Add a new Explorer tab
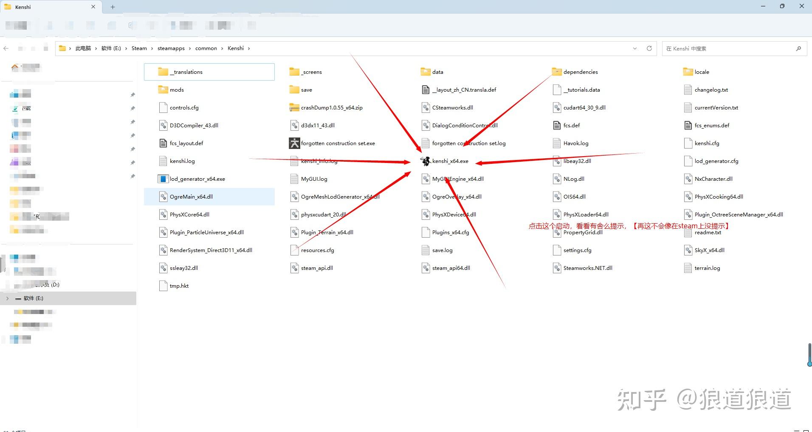This screenshot has height=432, width=812. [x=113, y=7]
